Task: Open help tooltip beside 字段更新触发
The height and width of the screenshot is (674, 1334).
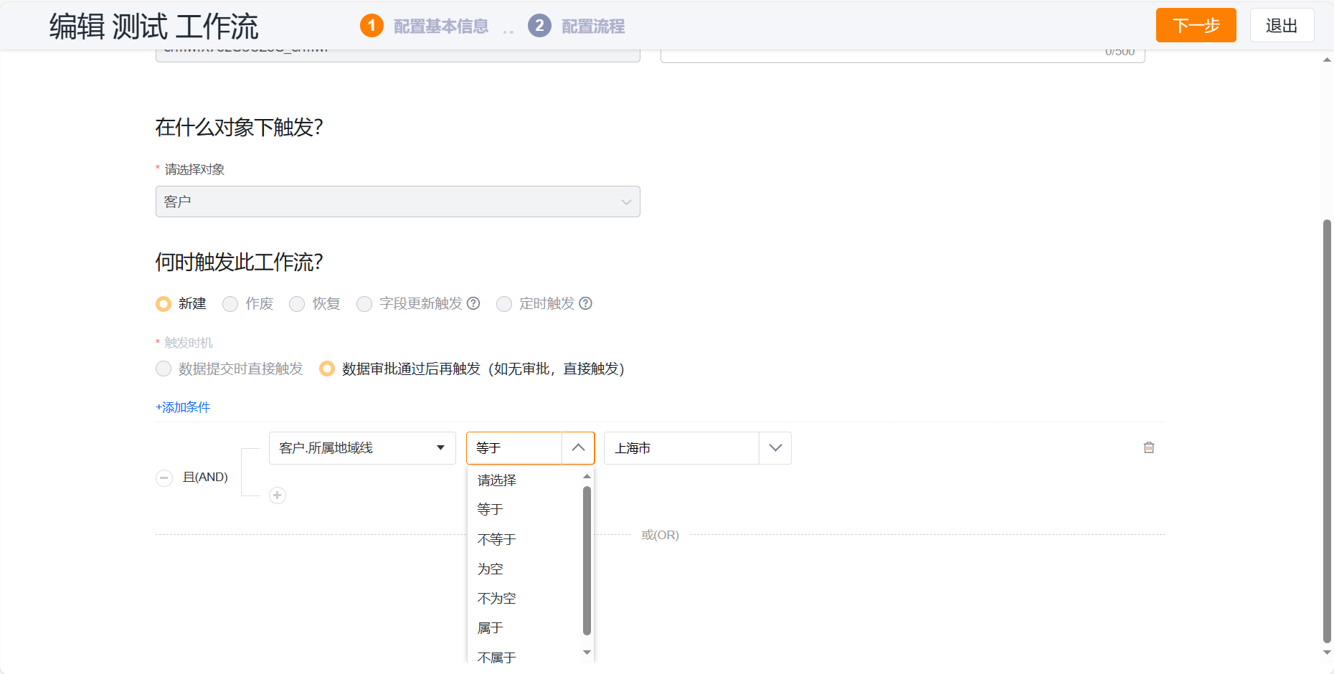Action: coord(473,303)
